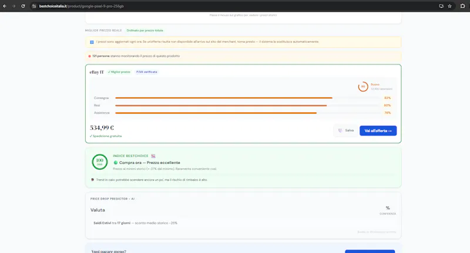The image size is (470, 253).
Task: Open the deal via Vai all'offerta button
Action: pos(378,131)
